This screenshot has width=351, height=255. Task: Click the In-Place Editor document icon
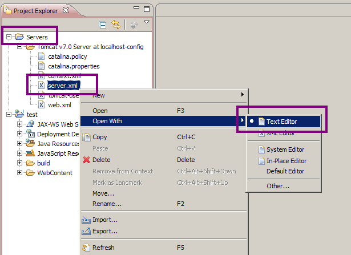(261, 161)
